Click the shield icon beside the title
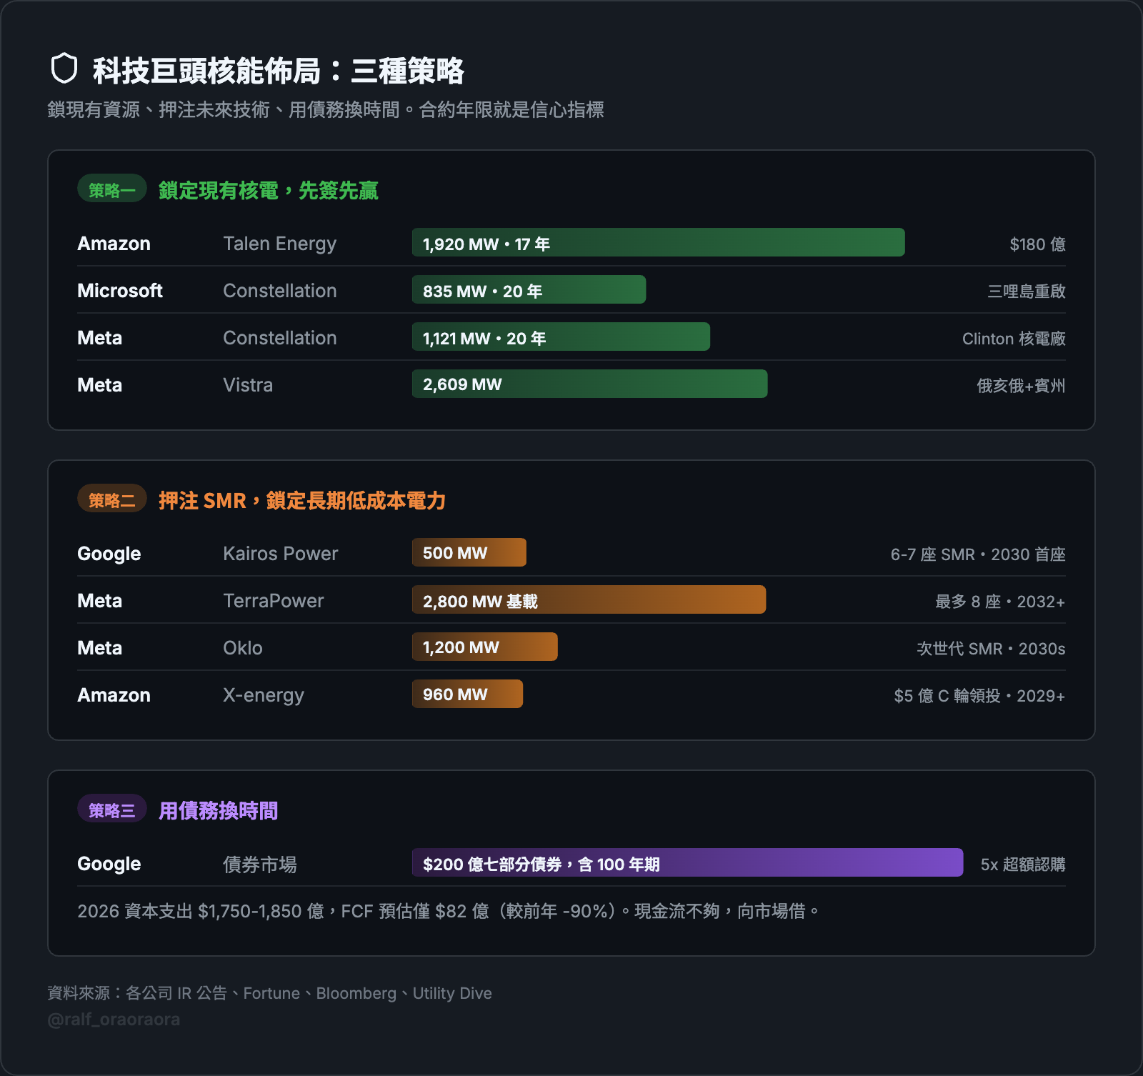 64,69
